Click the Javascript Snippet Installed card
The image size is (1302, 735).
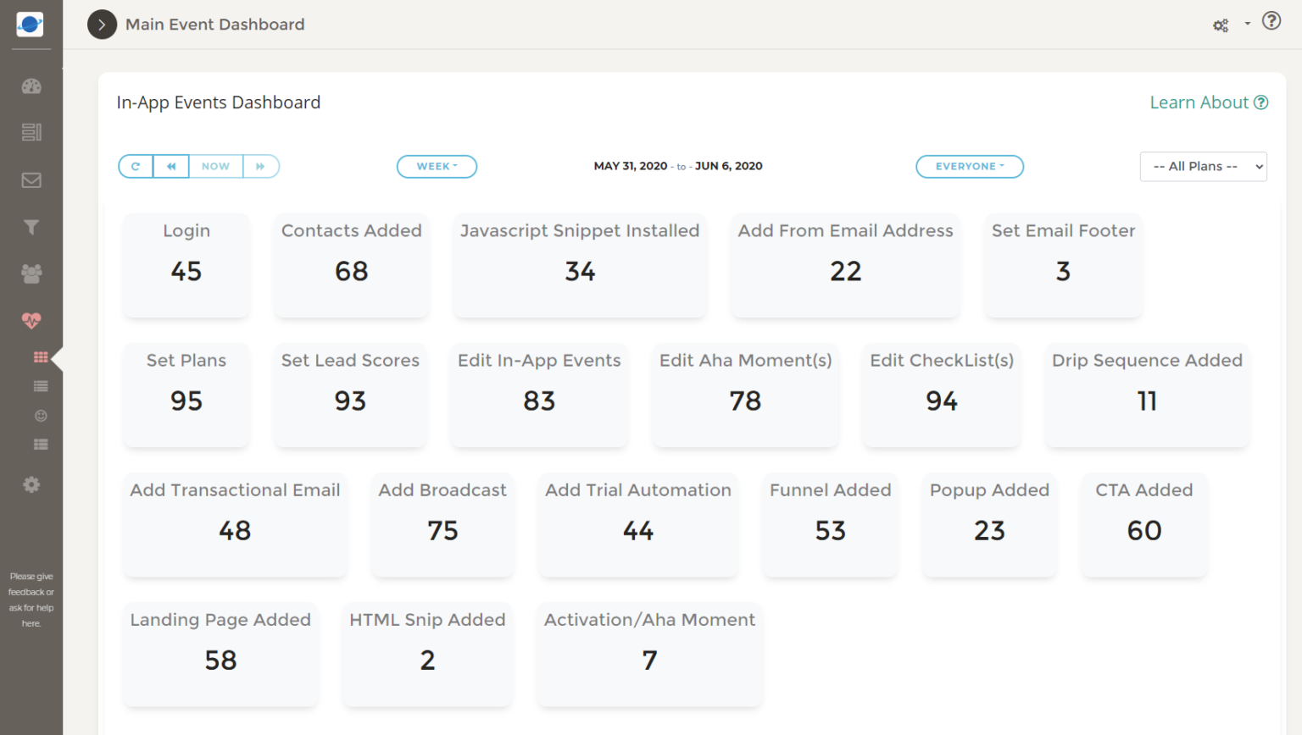[580, 265]
